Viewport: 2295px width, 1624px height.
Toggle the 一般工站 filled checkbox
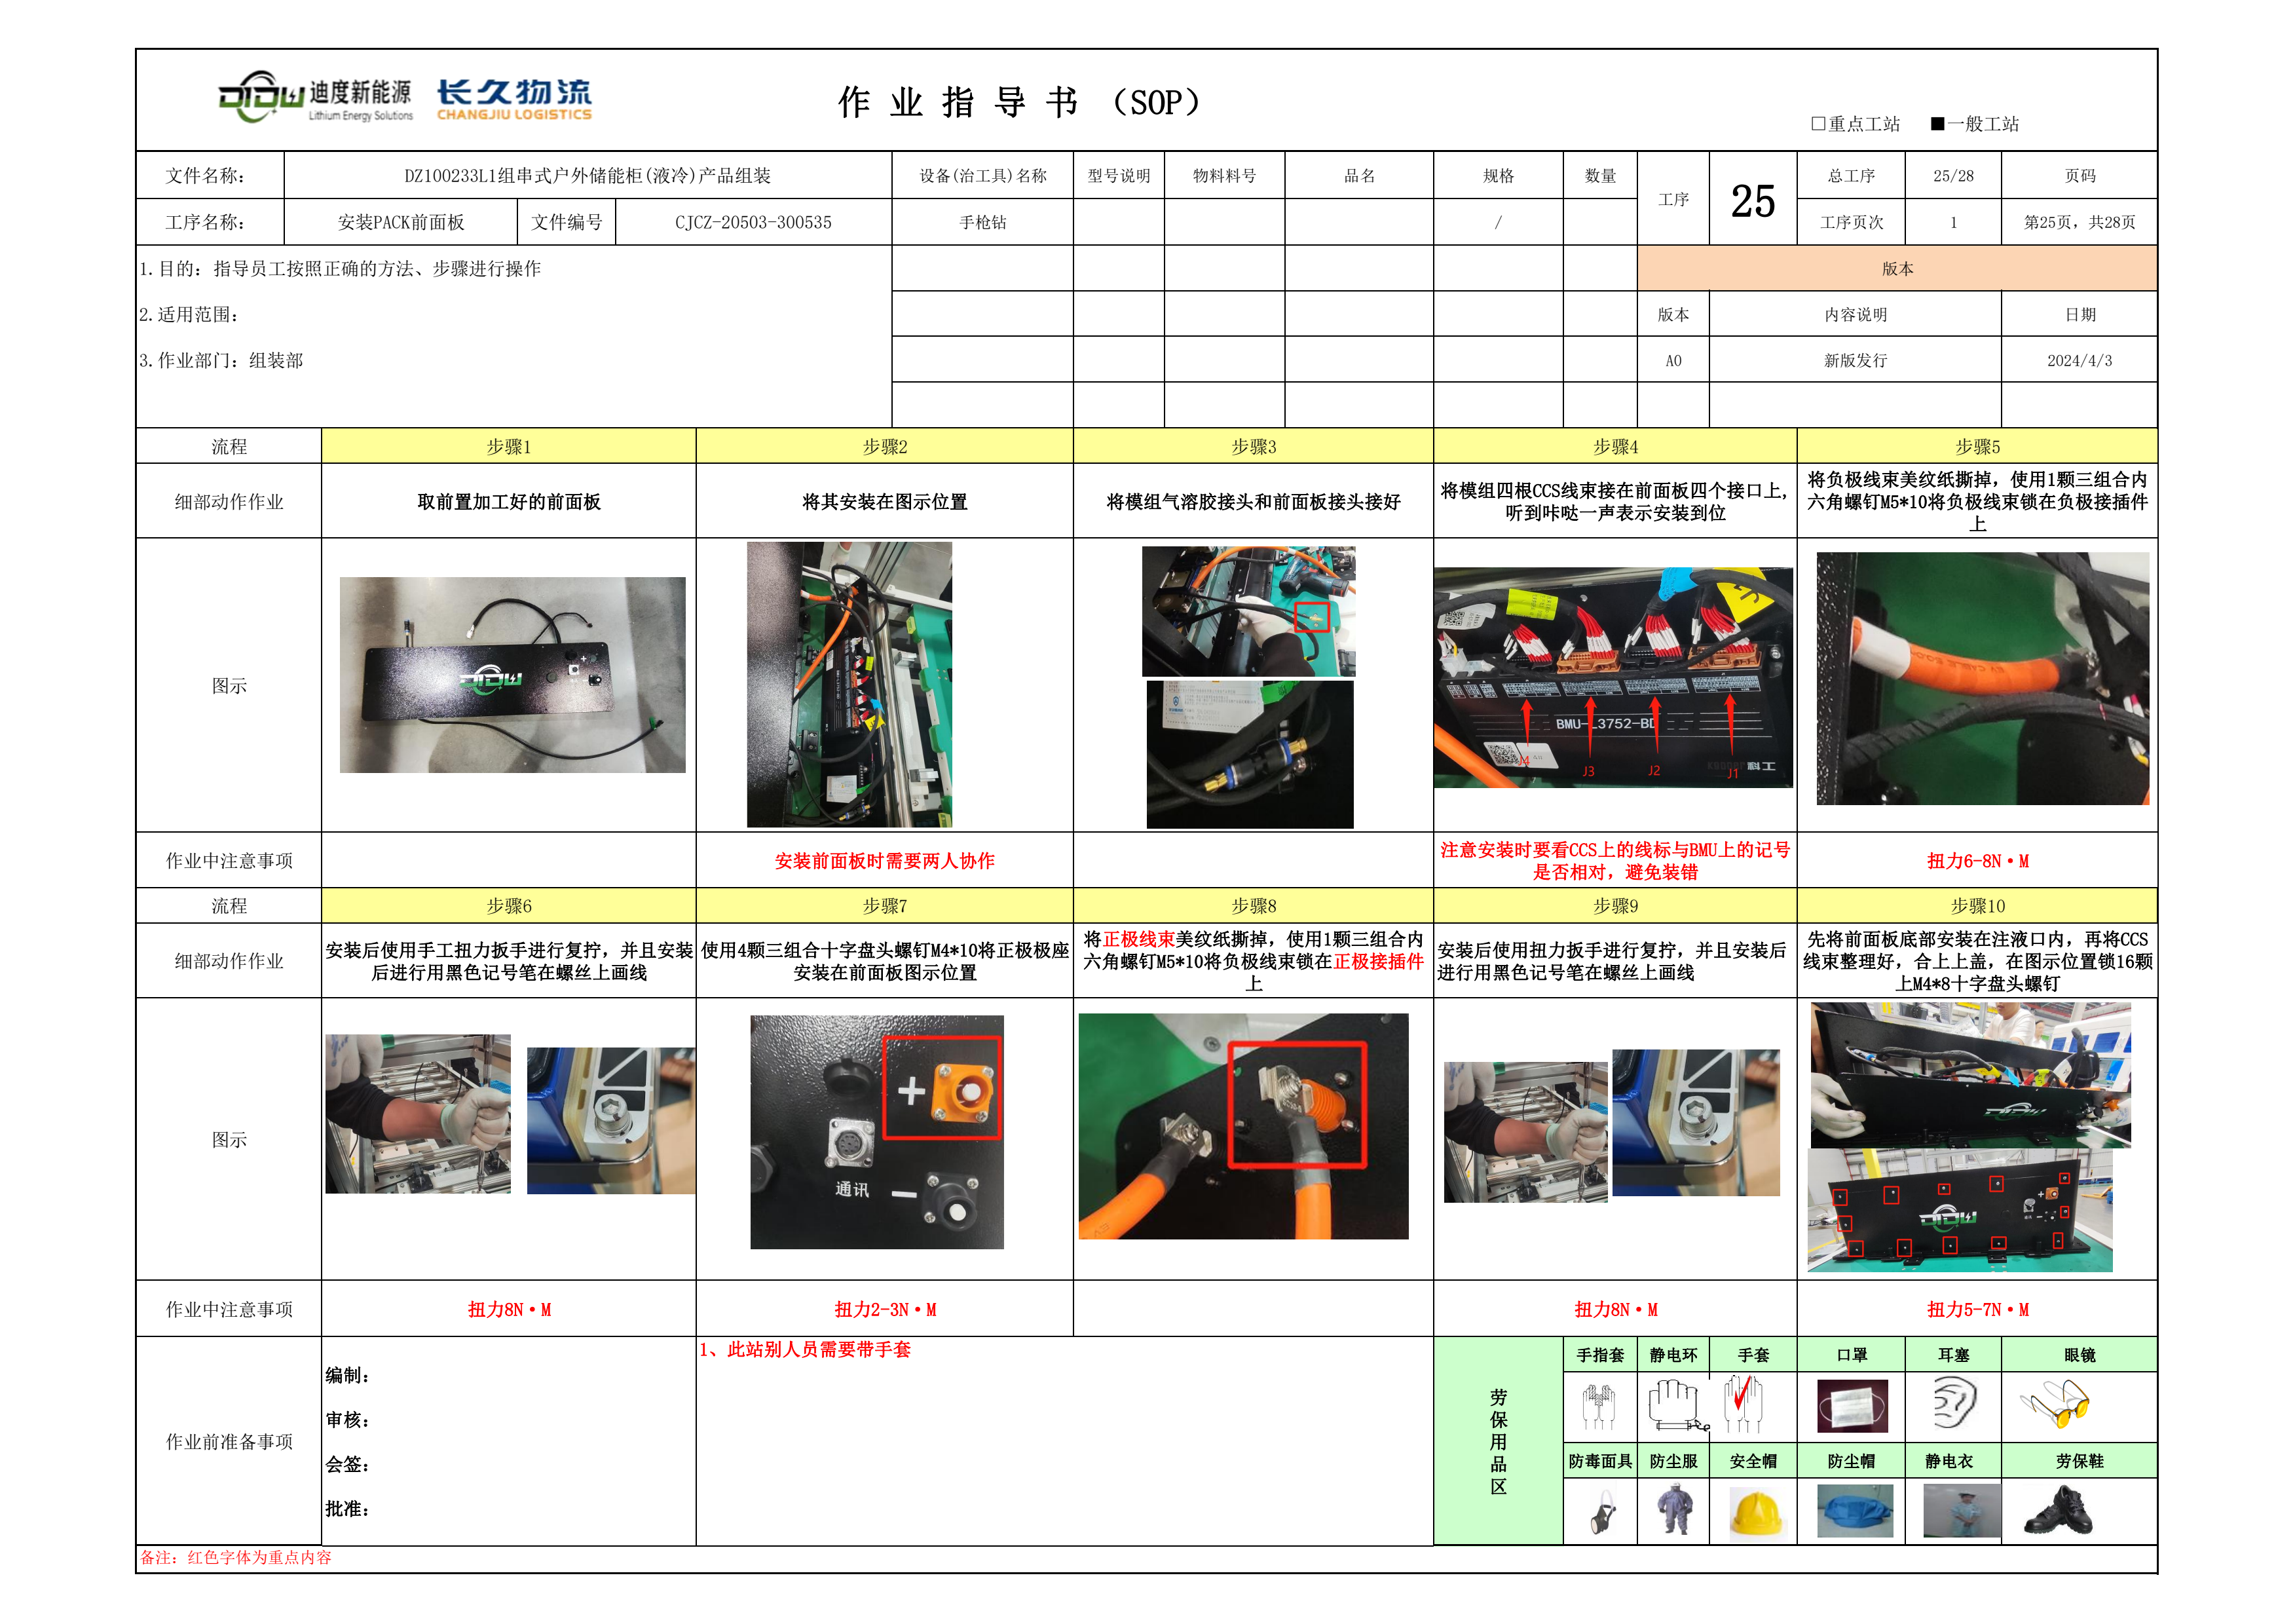(x=1937, y=124)
